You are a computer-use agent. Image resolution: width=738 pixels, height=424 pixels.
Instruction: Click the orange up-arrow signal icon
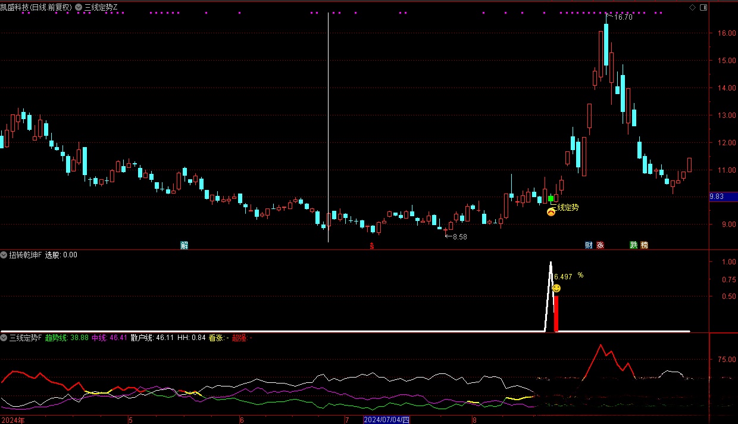click(x=551, y=212)
